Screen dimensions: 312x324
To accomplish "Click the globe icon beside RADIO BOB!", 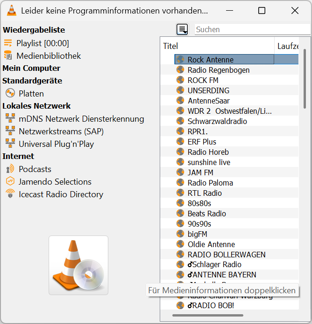I will tap(180, 305).
